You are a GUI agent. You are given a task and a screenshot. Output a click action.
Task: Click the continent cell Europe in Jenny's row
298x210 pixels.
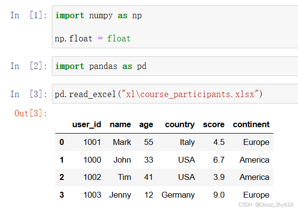(256, 195)
